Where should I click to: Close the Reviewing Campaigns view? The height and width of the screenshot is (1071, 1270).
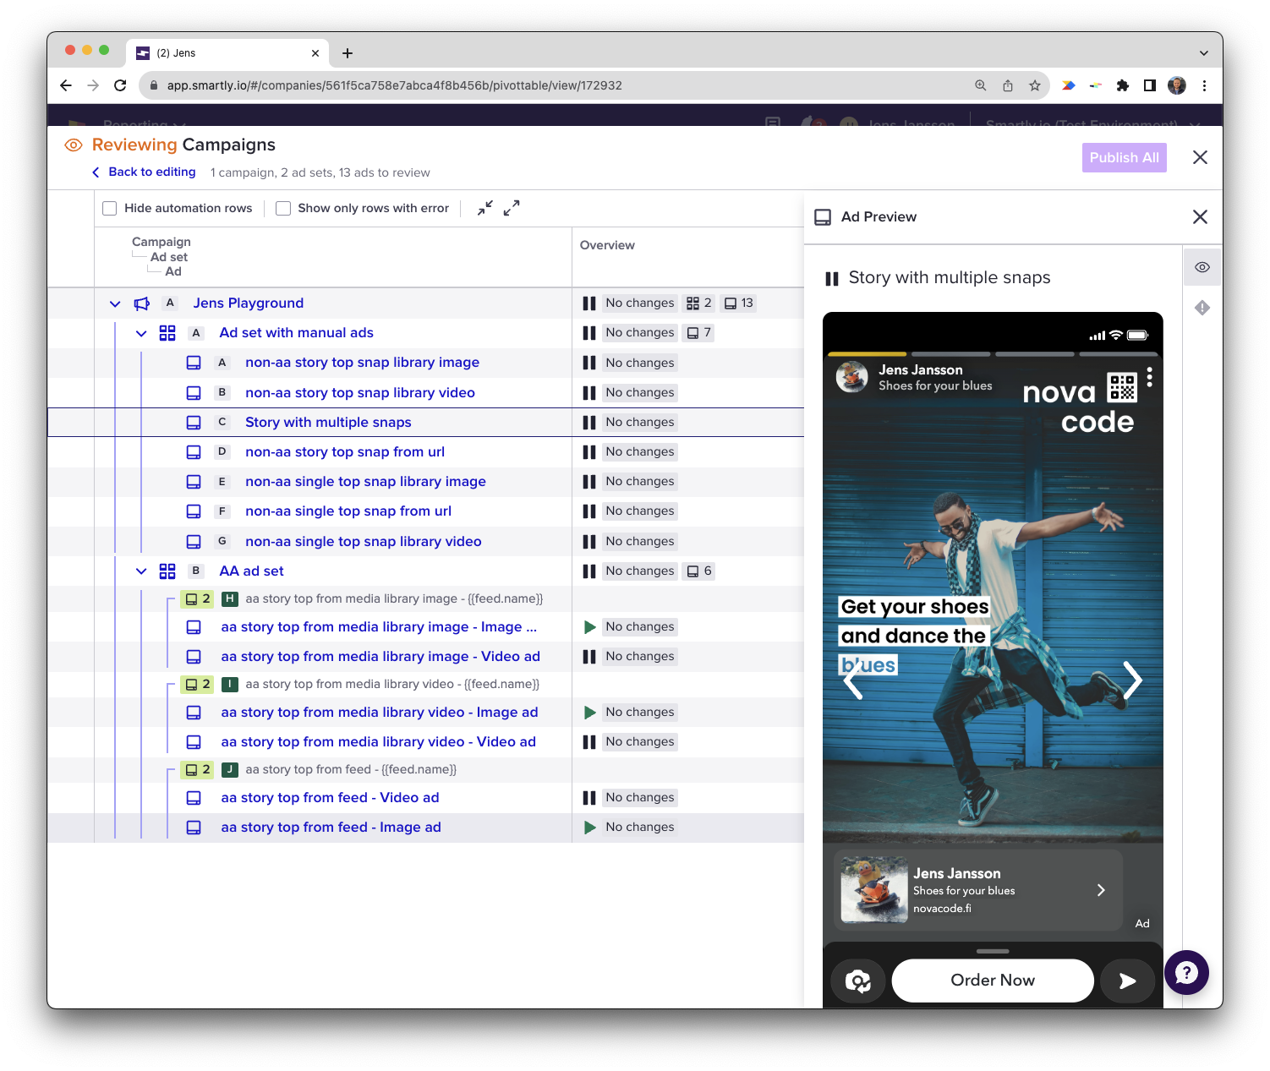tap(1200, 157)
